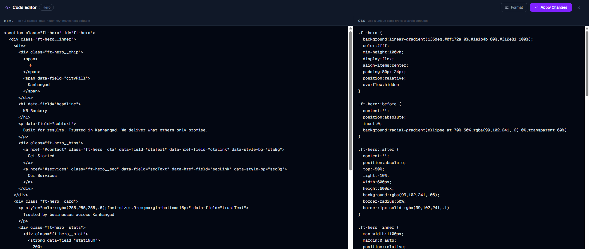Click the 'Our Services' text line
The height and width of the screenshot is (249, 589).
(x=42, y=176)
